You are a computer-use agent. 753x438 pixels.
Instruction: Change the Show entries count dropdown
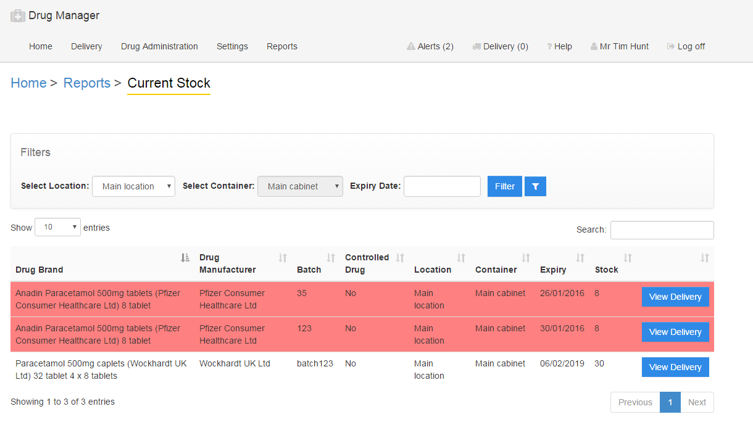[57, 227]
